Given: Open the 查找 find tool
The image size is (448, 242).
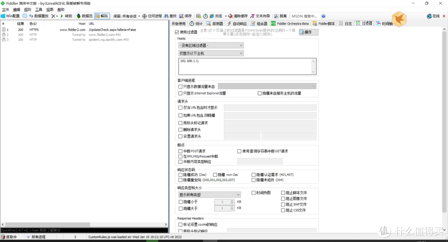Looking at the screenshot, I should point(170,16).
